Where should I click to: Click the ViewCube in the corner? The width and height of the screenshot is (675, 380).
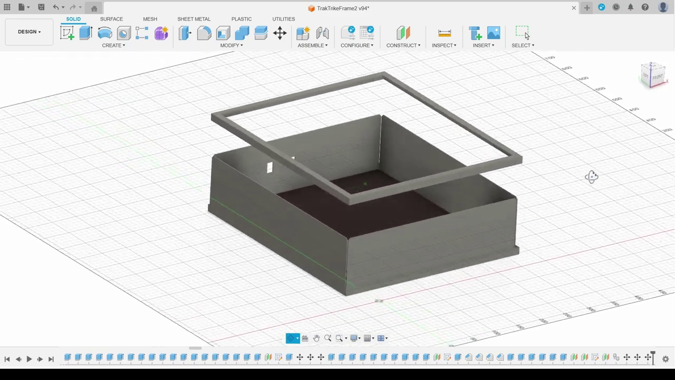(x=654, y=75)
